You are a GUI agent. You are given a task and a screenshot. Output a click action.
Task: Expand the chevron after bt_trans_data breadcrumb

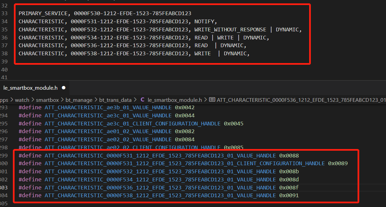[x=135, y=100]
